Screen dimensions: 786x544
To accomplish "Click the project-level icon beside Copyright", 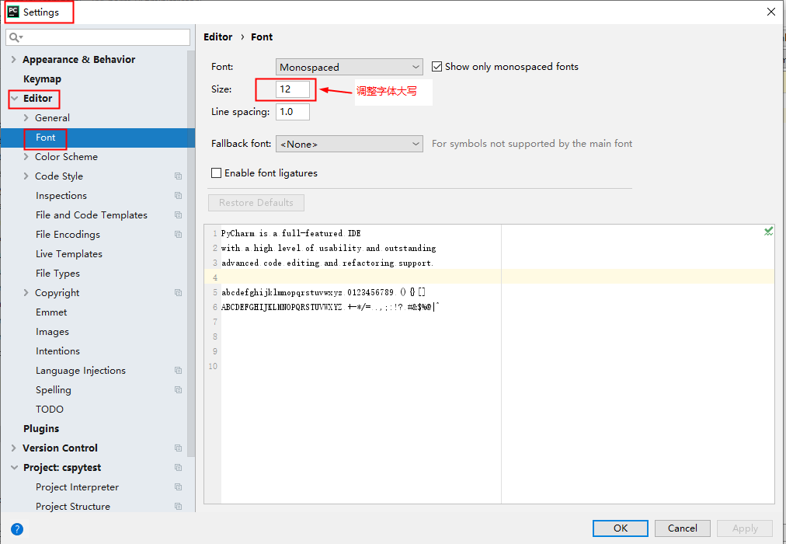I will [x=178, y=293].
